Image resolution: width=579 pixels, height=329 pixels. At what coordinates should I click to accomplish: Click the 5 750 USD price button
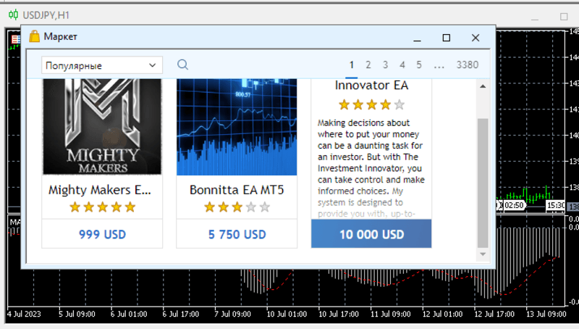pyautogui.click(x=237, y=234)
